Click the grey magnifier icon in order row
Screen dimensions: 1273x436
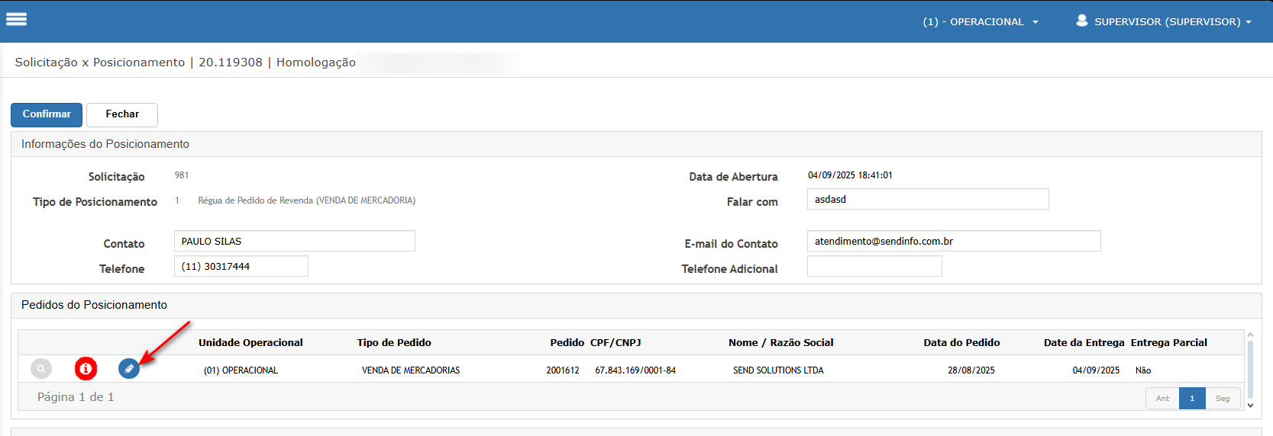tap(41, 369)
